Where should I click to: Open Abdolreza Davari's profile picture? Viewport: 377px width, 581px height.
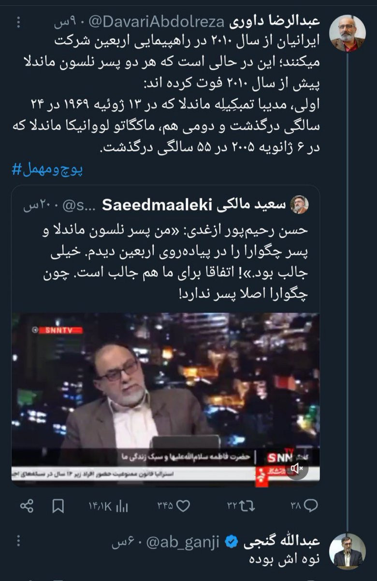pyautogui.click(x=347, y=33)
